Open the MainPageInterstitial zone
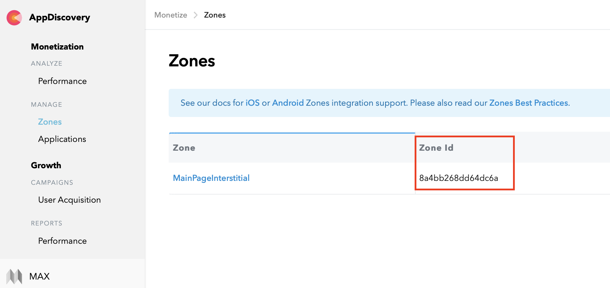Image resolution: width=610 pixels, height=288 pixels. pyautogui.click(x=211, y=178)
